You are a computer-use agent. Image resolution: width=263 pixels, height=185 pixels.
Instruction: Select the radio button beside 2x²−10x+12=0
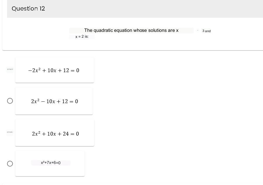coord(10,101)
